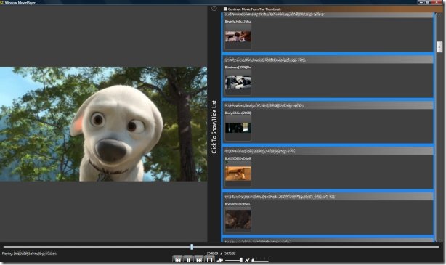Select the Born.Into.Brothels title text

[x=238, y=204]
